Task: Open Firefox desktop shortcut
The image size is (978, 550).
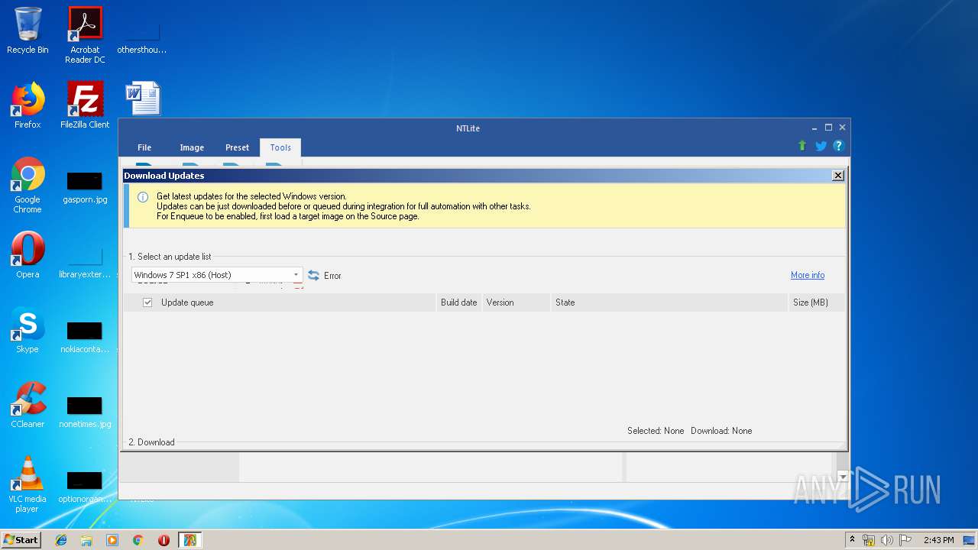Action: coord(28,105)
